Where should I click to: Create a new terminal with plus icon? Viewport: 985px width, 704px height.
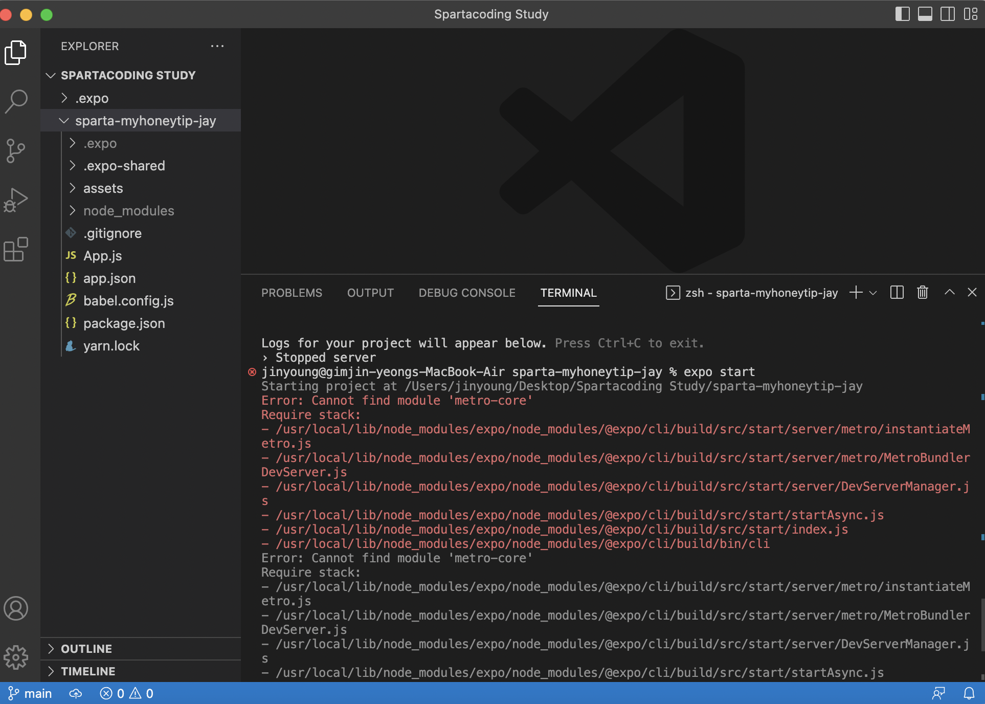pos(856,293)
